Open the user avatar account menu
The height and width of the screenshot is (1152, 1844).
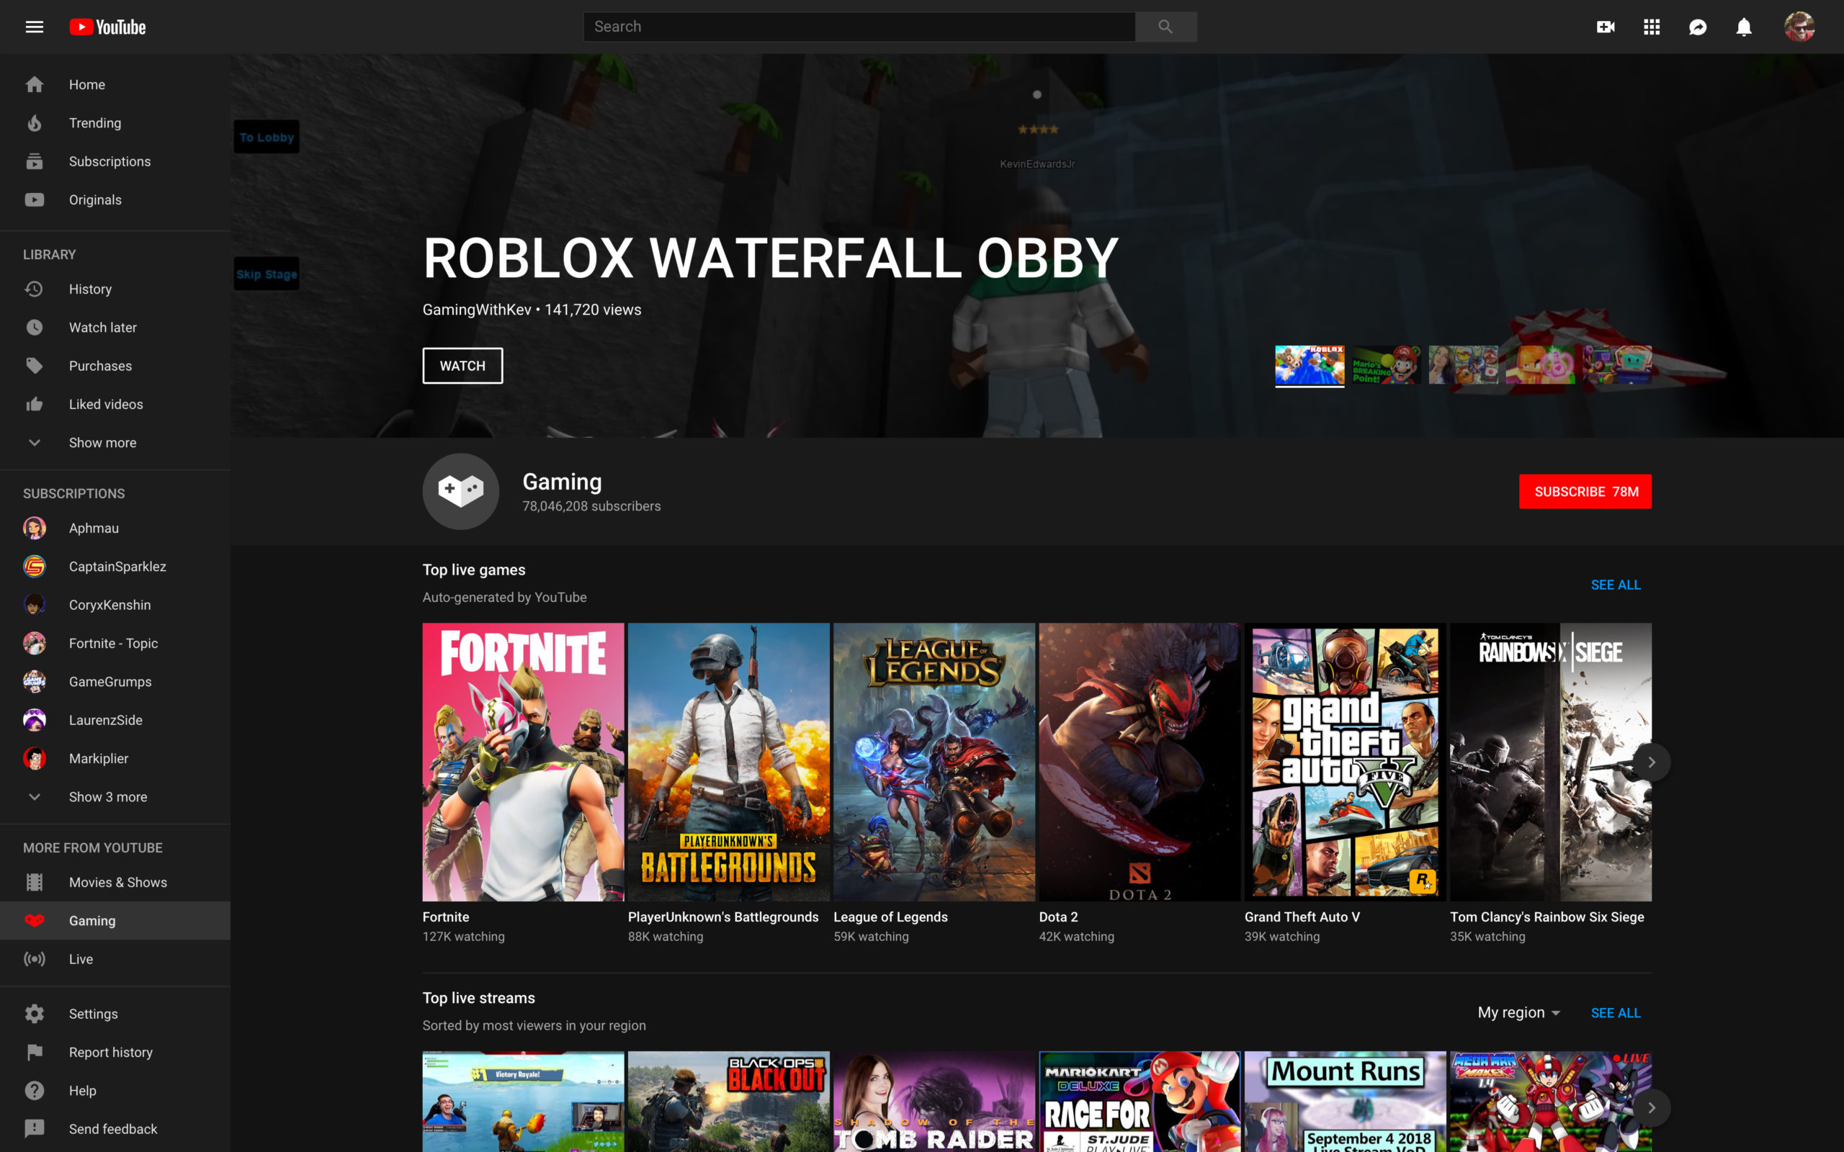click(x=1799, y=27)
